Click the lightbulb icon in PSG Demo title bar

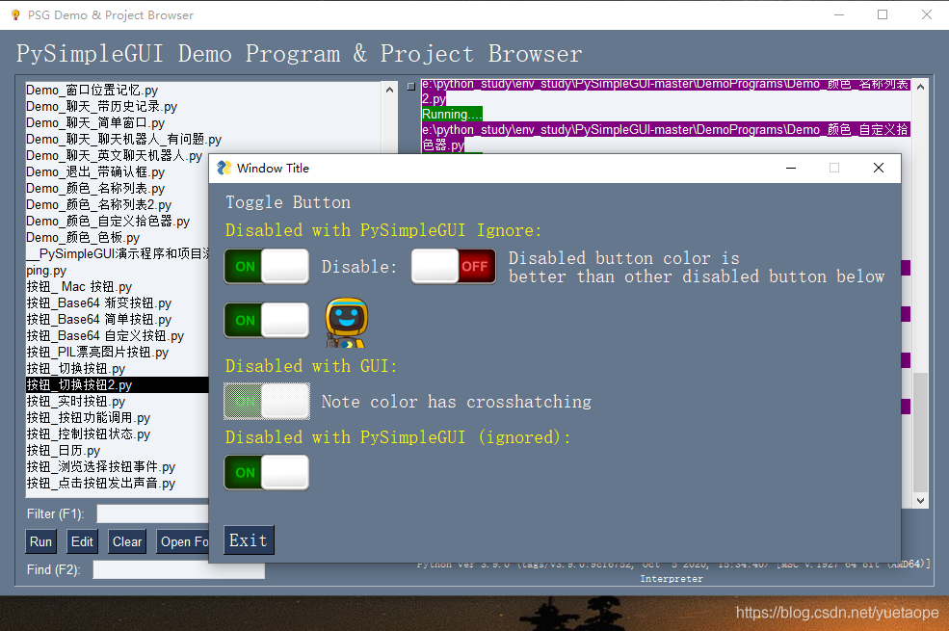15,15
